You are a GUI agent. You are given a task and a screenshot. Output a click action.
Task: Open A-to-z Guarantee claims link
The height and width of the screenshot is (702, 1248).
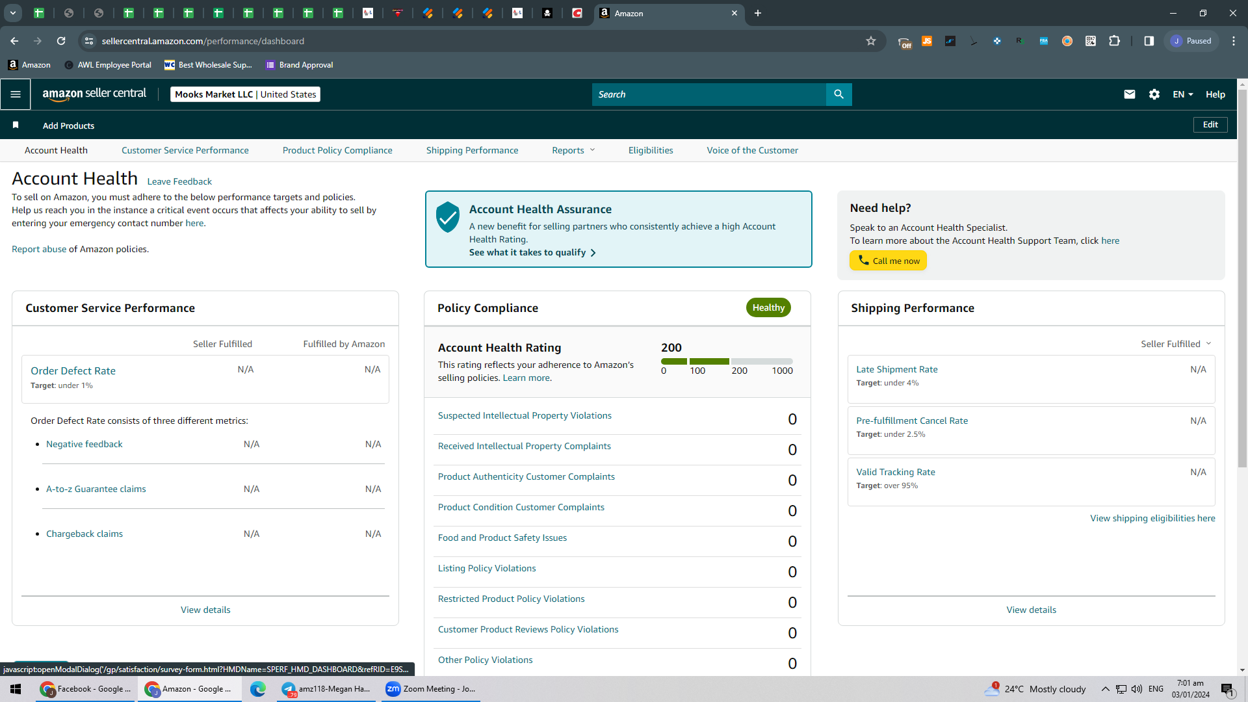96,489
